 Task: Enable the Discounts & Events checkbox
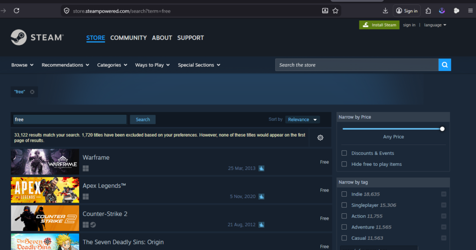(x=344, y=153)
